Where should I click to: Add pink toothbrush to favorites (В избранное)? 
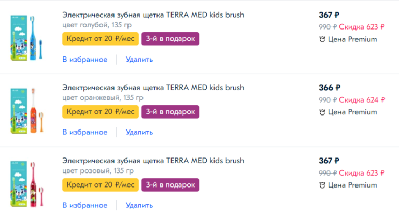(85, 205)
